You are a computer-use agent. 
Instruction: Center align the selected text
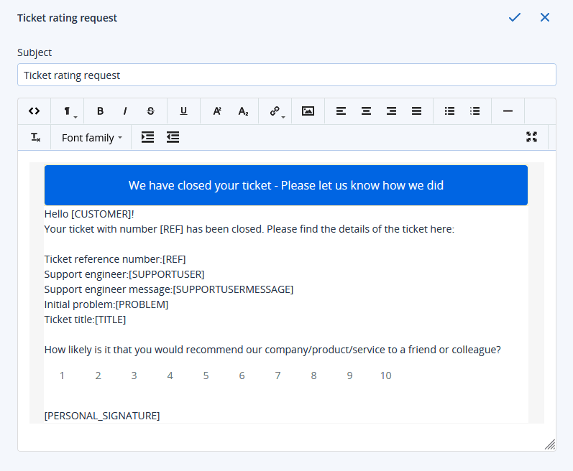(366, 111)
